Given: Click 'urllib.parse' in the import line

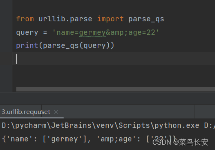Looking at the screenshot, I should pos(65,19).
